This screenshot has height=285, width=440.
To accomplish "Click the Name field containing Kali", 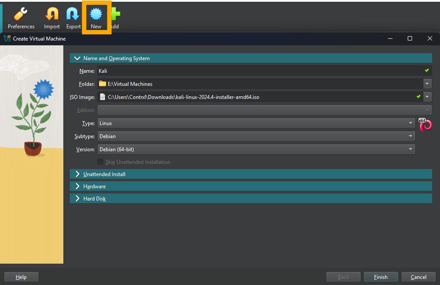I will 265,71.
